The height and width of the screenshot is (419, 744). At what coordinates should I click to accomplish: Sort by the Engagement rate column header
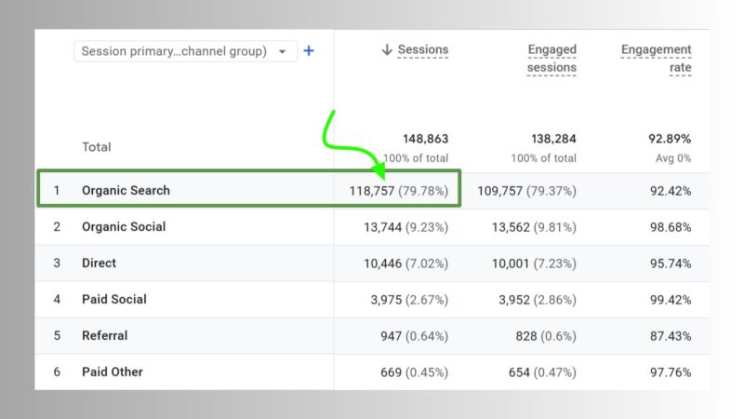click(657, 59)
